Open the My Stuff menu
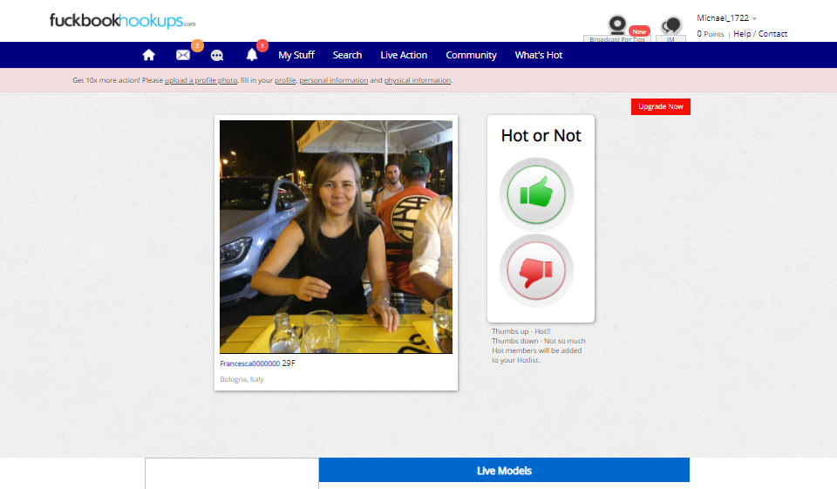 [x=296, y=55]
